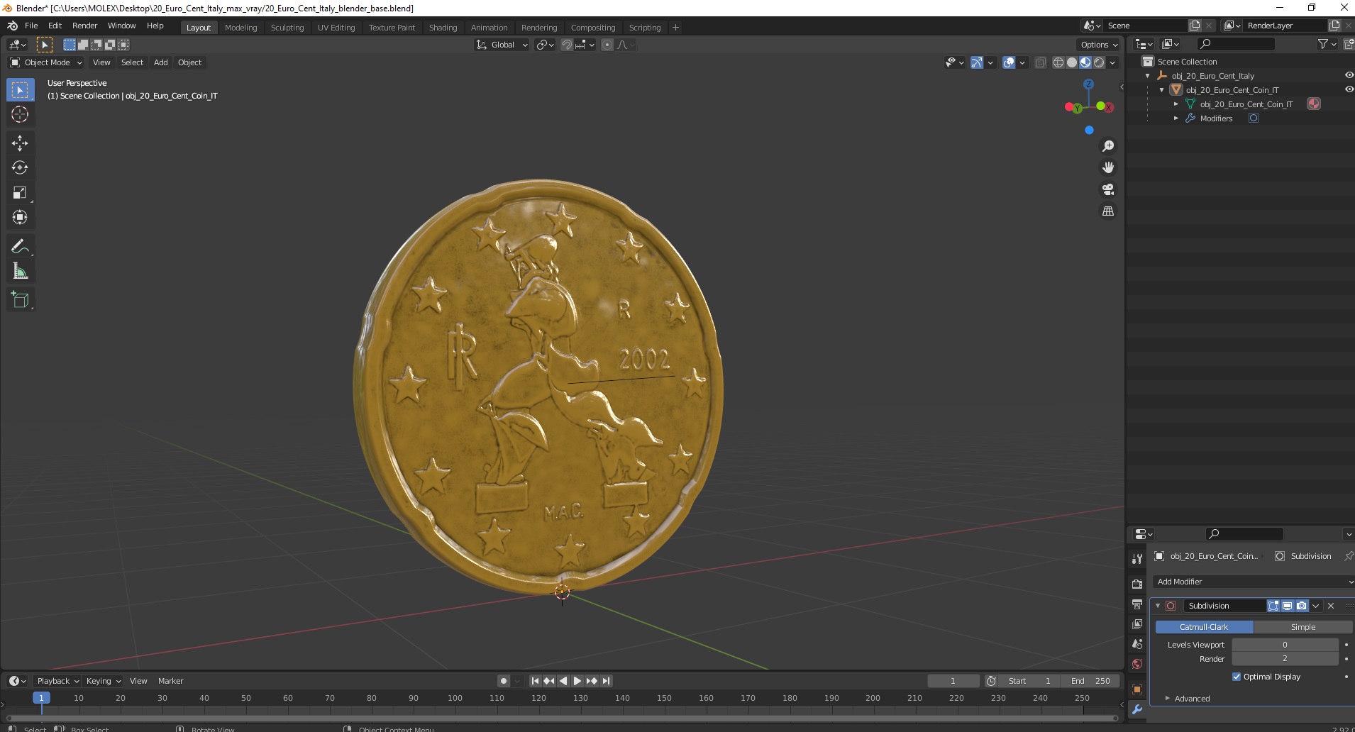
Task: Switch to the UV Editing workspace tab
Action: (336, 28)
